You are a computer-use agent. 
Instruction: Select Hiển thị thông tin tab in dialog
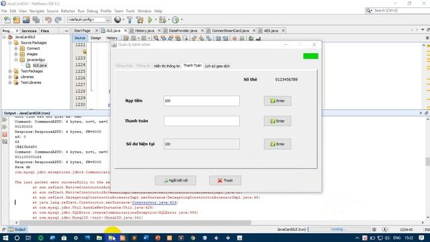point(167,66)
